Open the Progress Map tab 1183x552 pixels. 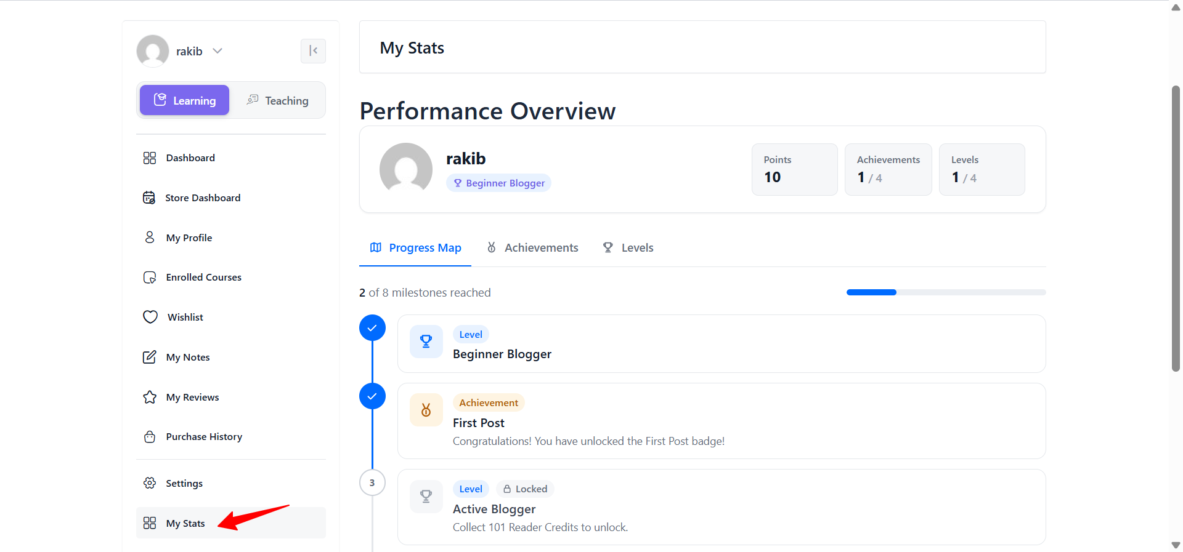(x=415, y=247)
